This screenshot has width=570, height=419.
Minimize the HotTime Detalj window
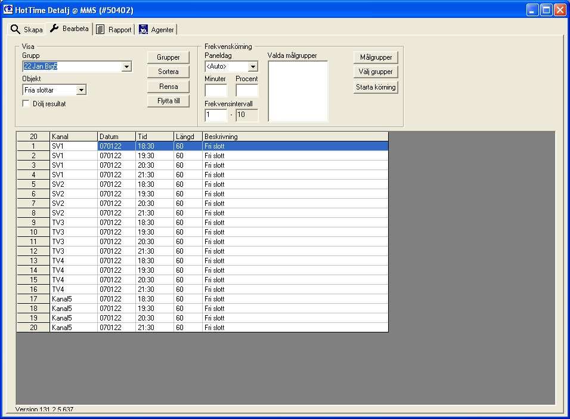[532, 10]
